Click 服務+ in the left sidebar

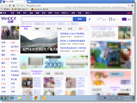13,55
